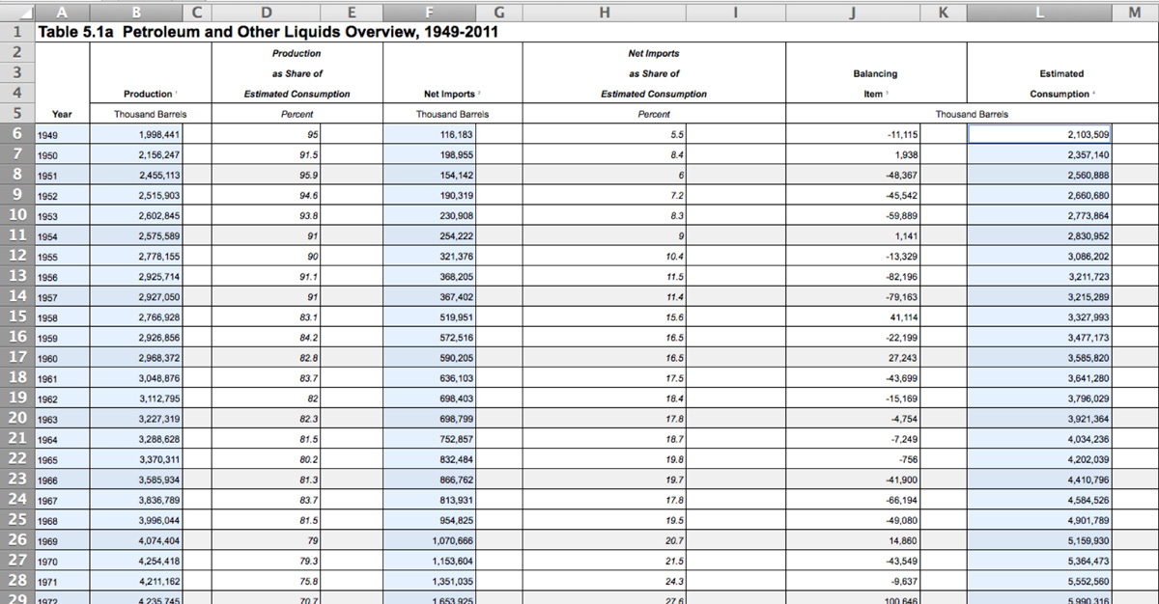This screenshot has width=1159, height=604.
Task: Click the year cell 1960
Action: (x=62, y=357)
